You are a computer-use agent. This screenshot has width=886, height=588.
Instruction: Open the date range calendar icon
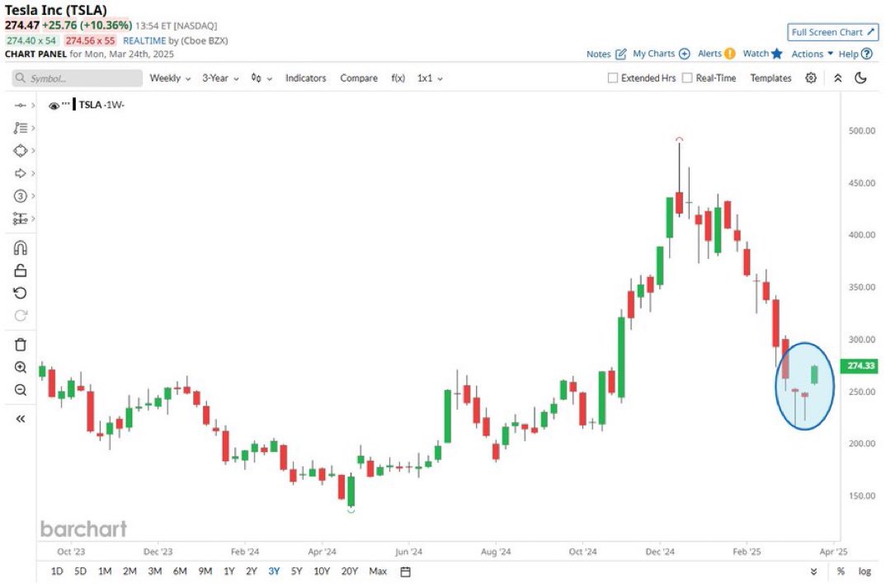pyautogui.click(x=405, y=572)
